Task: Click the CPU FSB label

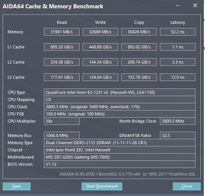Action: tap(16, 114)
